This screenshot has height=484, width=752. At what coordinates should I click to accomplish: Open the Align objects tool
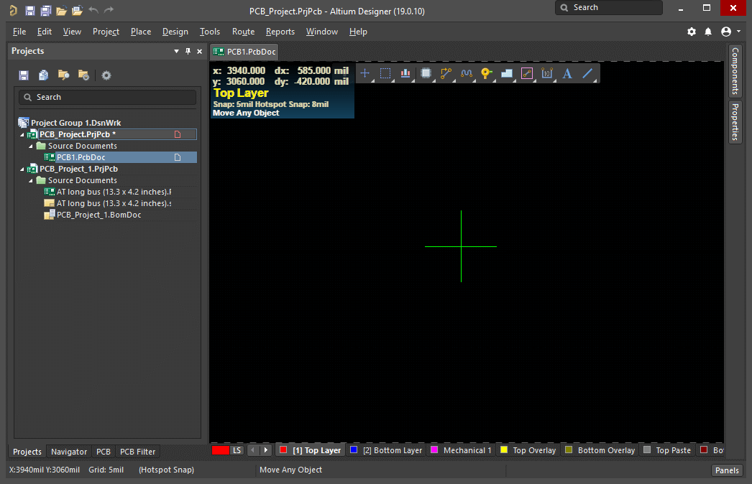[x=405, y=73]
